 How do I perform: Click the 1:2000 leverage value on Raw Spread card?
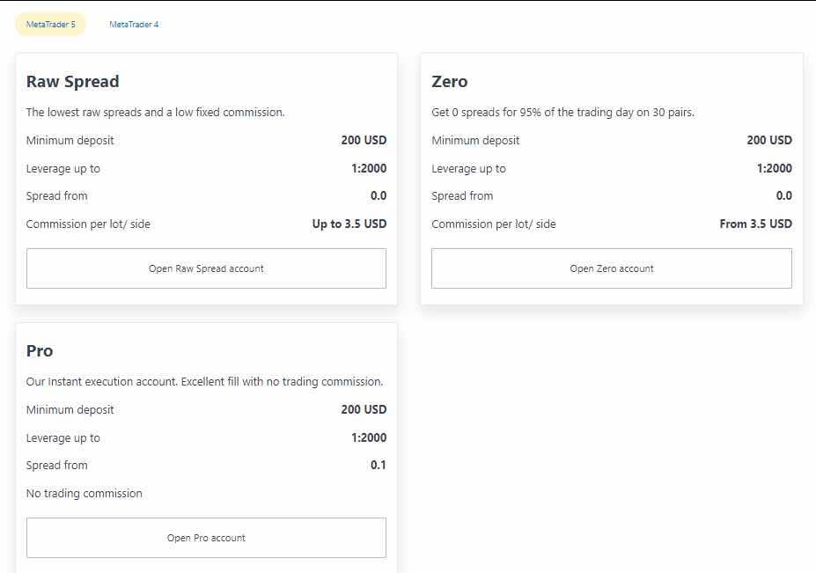click(x=371, y=168)
